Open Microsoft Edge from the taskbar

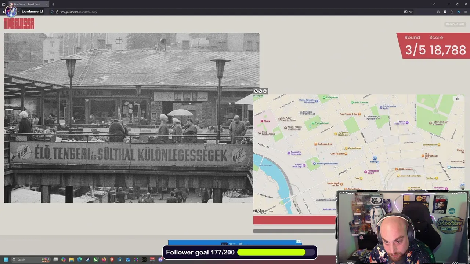click(80, 260)
